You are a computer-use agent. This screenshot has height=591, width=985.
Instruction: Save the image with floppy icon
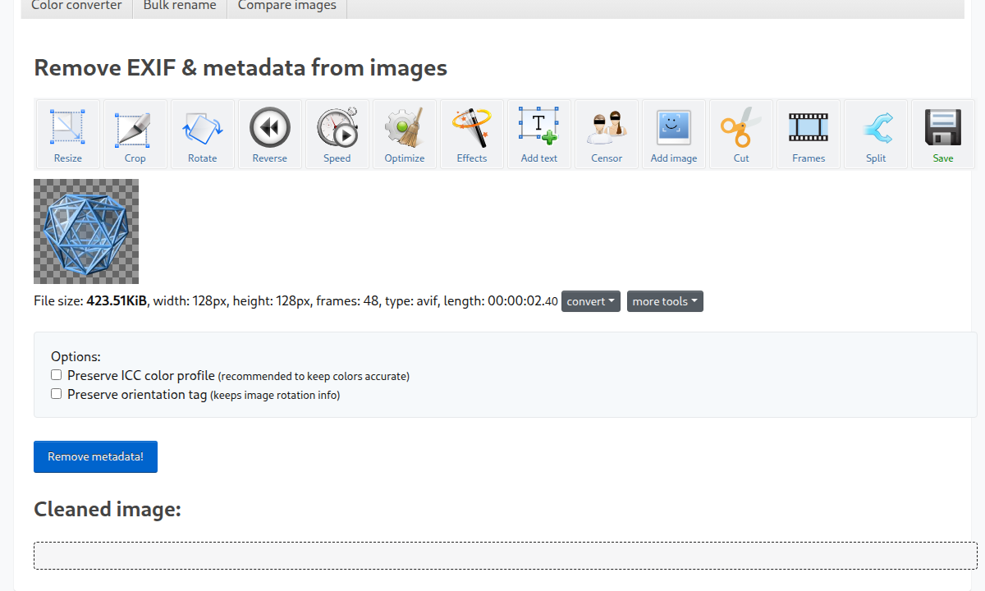coord(943,135)
